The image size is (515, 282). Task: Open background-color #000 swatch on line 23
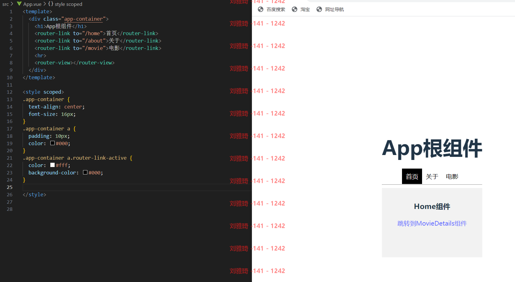(85, 172)
